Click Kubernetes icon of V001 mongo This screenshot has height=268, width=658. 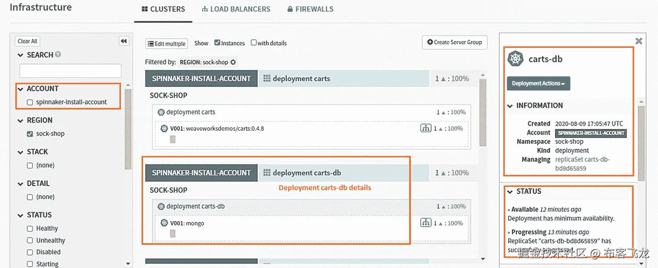[x=164, y=223]
